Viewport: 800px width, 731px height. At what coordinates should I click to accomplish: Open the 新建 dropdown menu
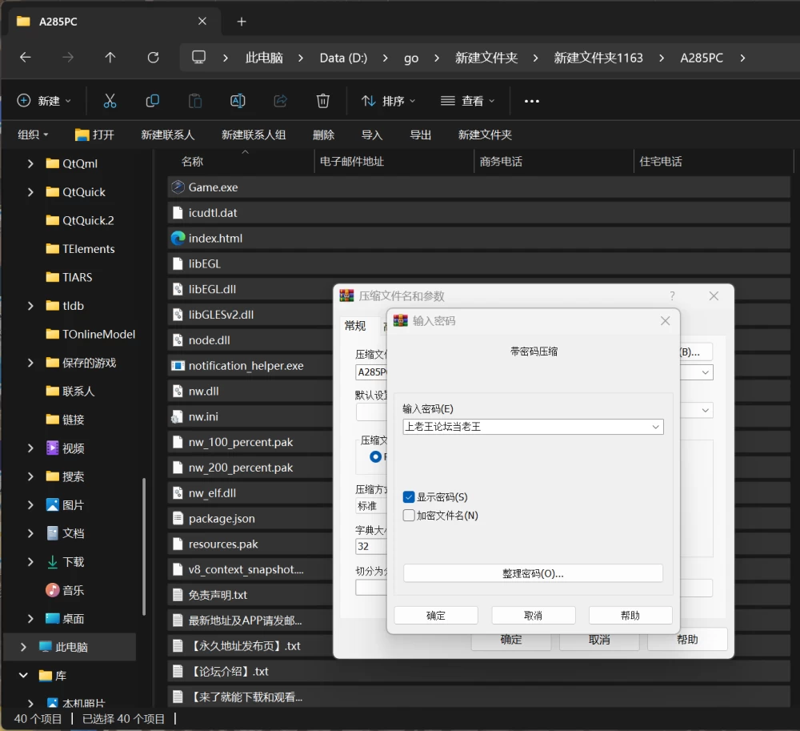[x=44, y=101]
